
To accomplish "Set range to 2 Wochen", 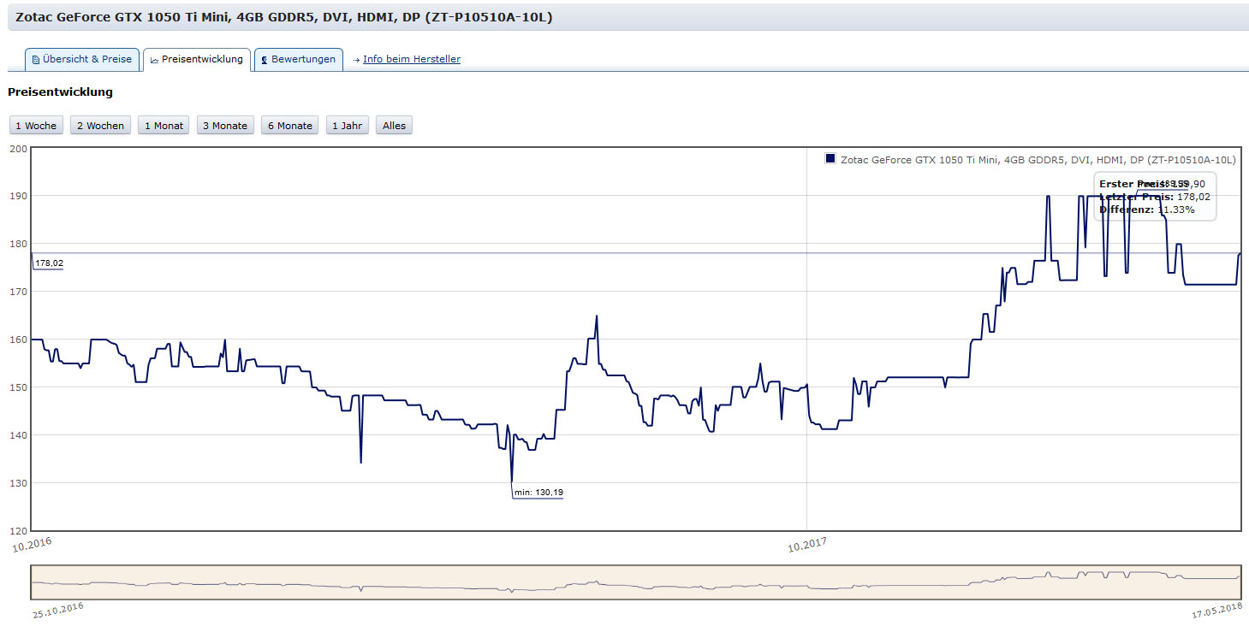I will [x=100, y=126].
